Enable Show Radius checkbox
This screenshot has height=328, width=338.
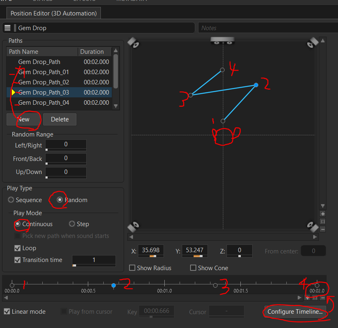[132, 268]
